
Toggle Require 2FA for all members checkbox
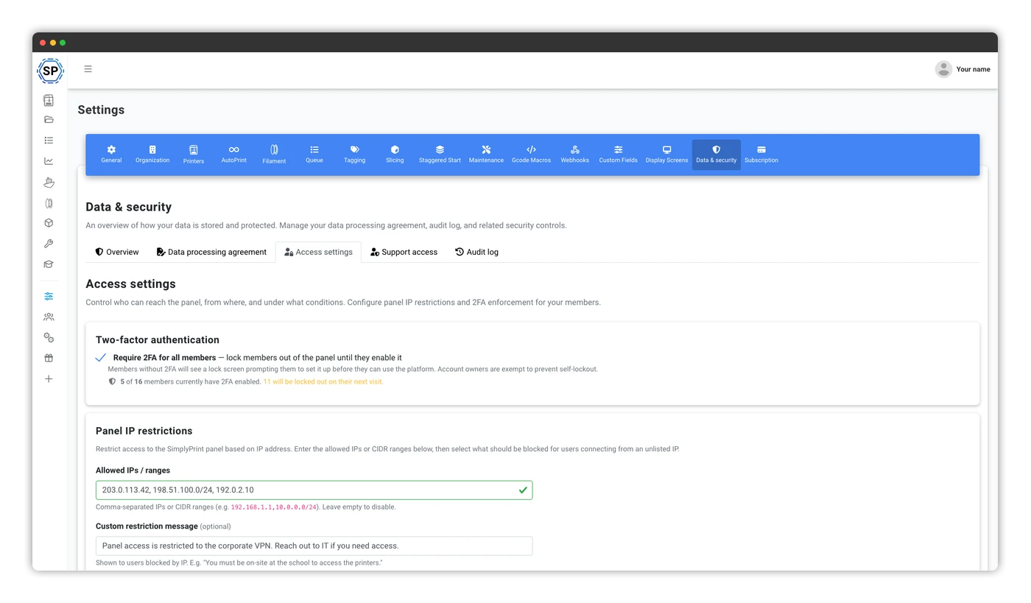click(x=101, y=358)
